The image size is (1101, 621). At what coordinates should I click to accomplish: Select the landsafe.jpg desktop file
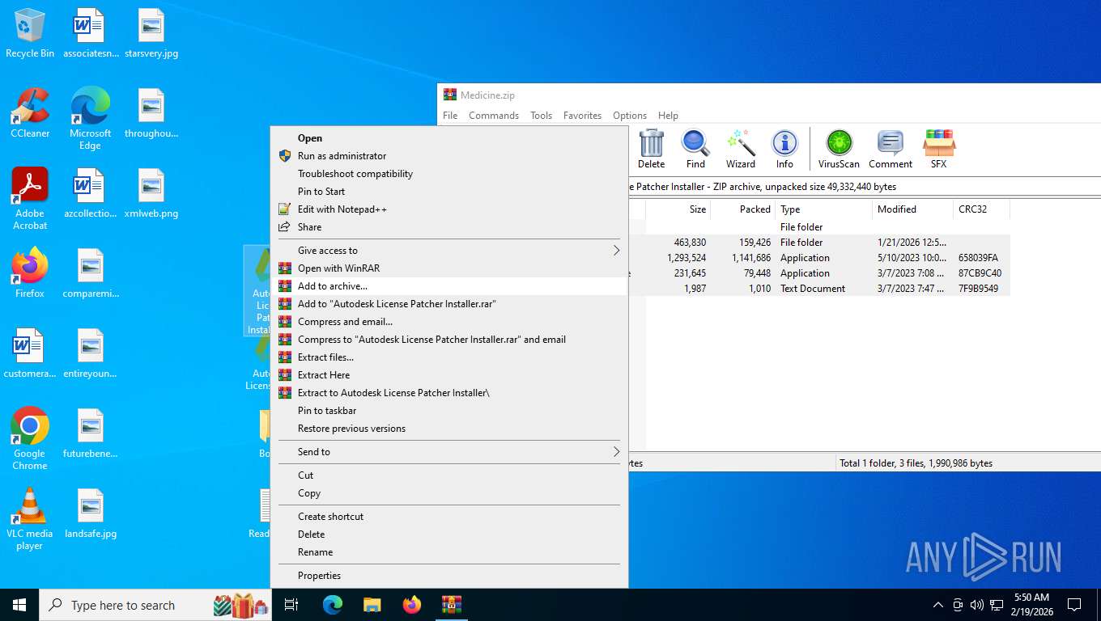tap(91, 514)
